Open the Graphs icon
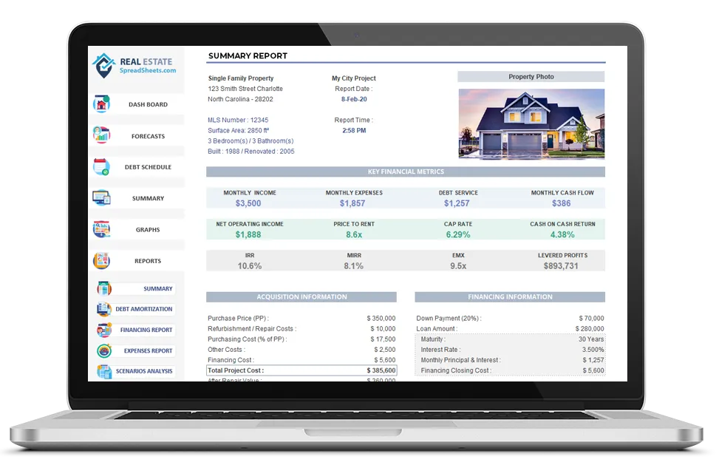The width and height of the screenshot is (716, 465). point(101,229)
